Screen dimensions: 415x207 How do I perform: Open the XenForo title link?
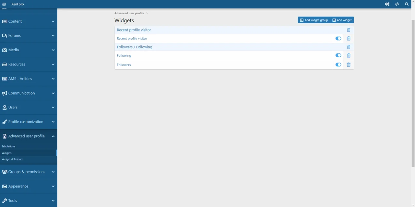pos(18,4)
